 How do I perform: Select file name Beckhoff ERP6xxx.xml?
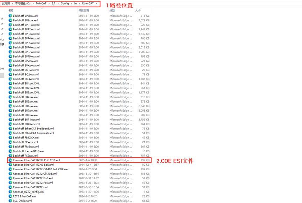[27, 124]
